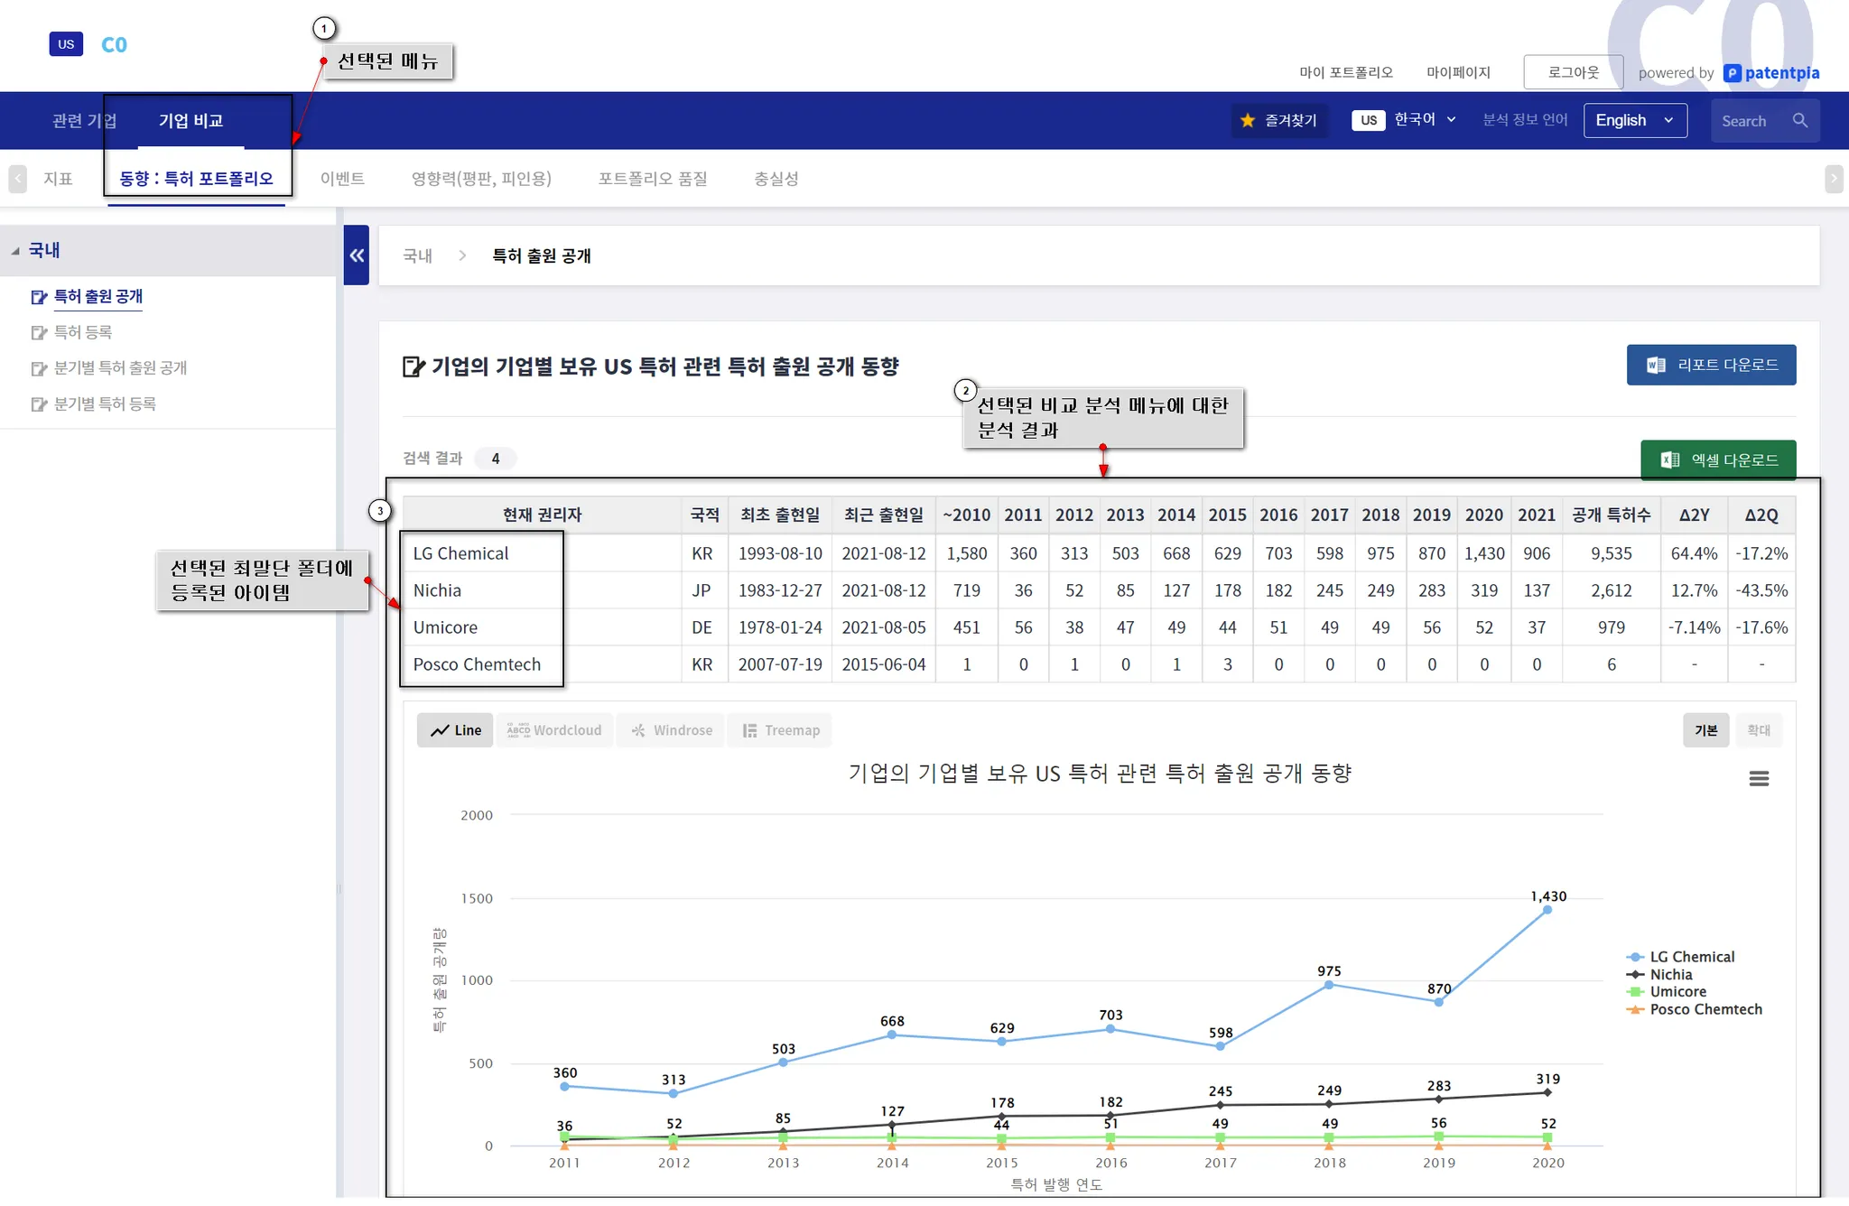Click the Excel download icon button

coord(1669,460)
